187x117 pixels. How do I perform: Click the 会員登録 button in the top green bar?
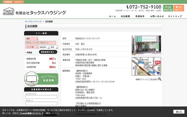point(8,2)
